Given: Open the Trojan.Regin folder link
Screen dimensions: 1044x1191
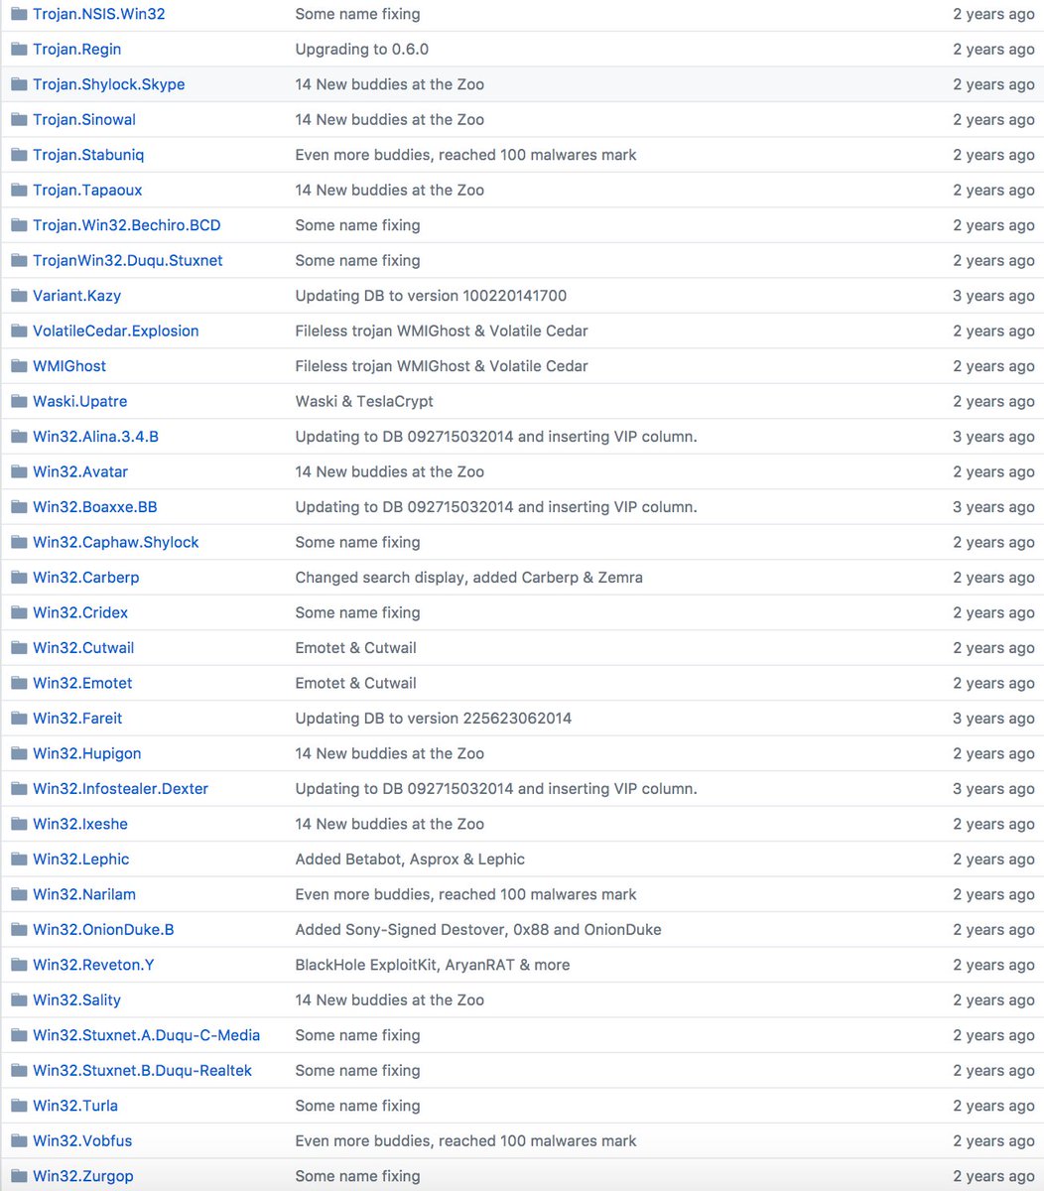Looking at the screenshot, I should pyautogui.click(x=77, y=49).
